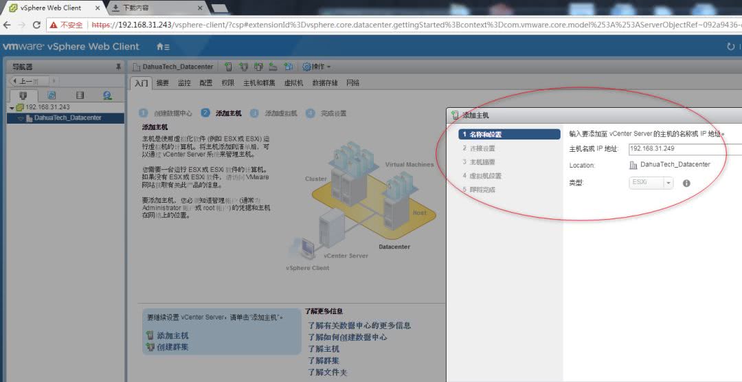
Task: Click the 创建群集 link icon at bottom
Action: tap(150, 347)
